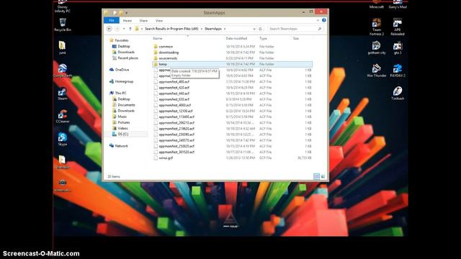Open the Toribash desktop shortcut
461x259 pixels.
pos(398,94)
